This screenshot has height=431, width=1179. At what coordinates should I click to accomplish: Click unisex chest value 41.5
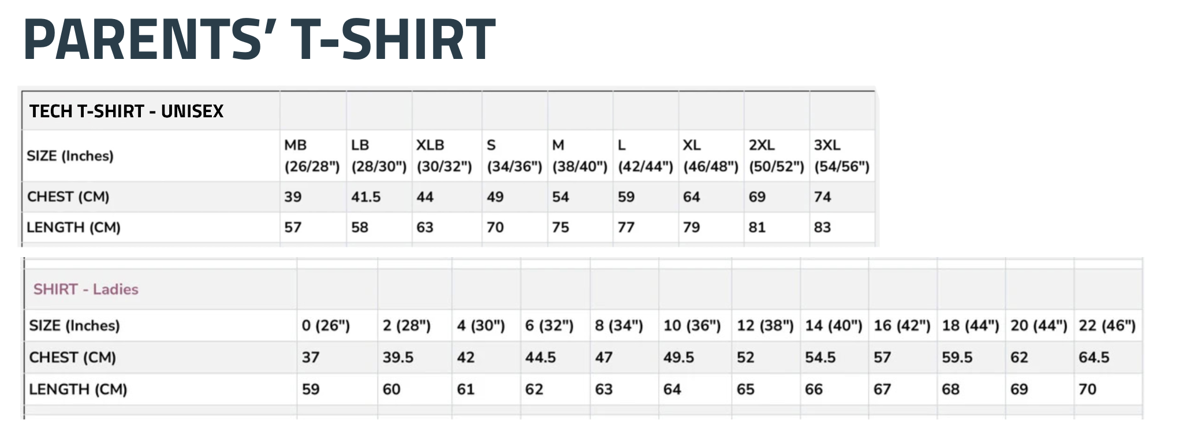[366, 197]
